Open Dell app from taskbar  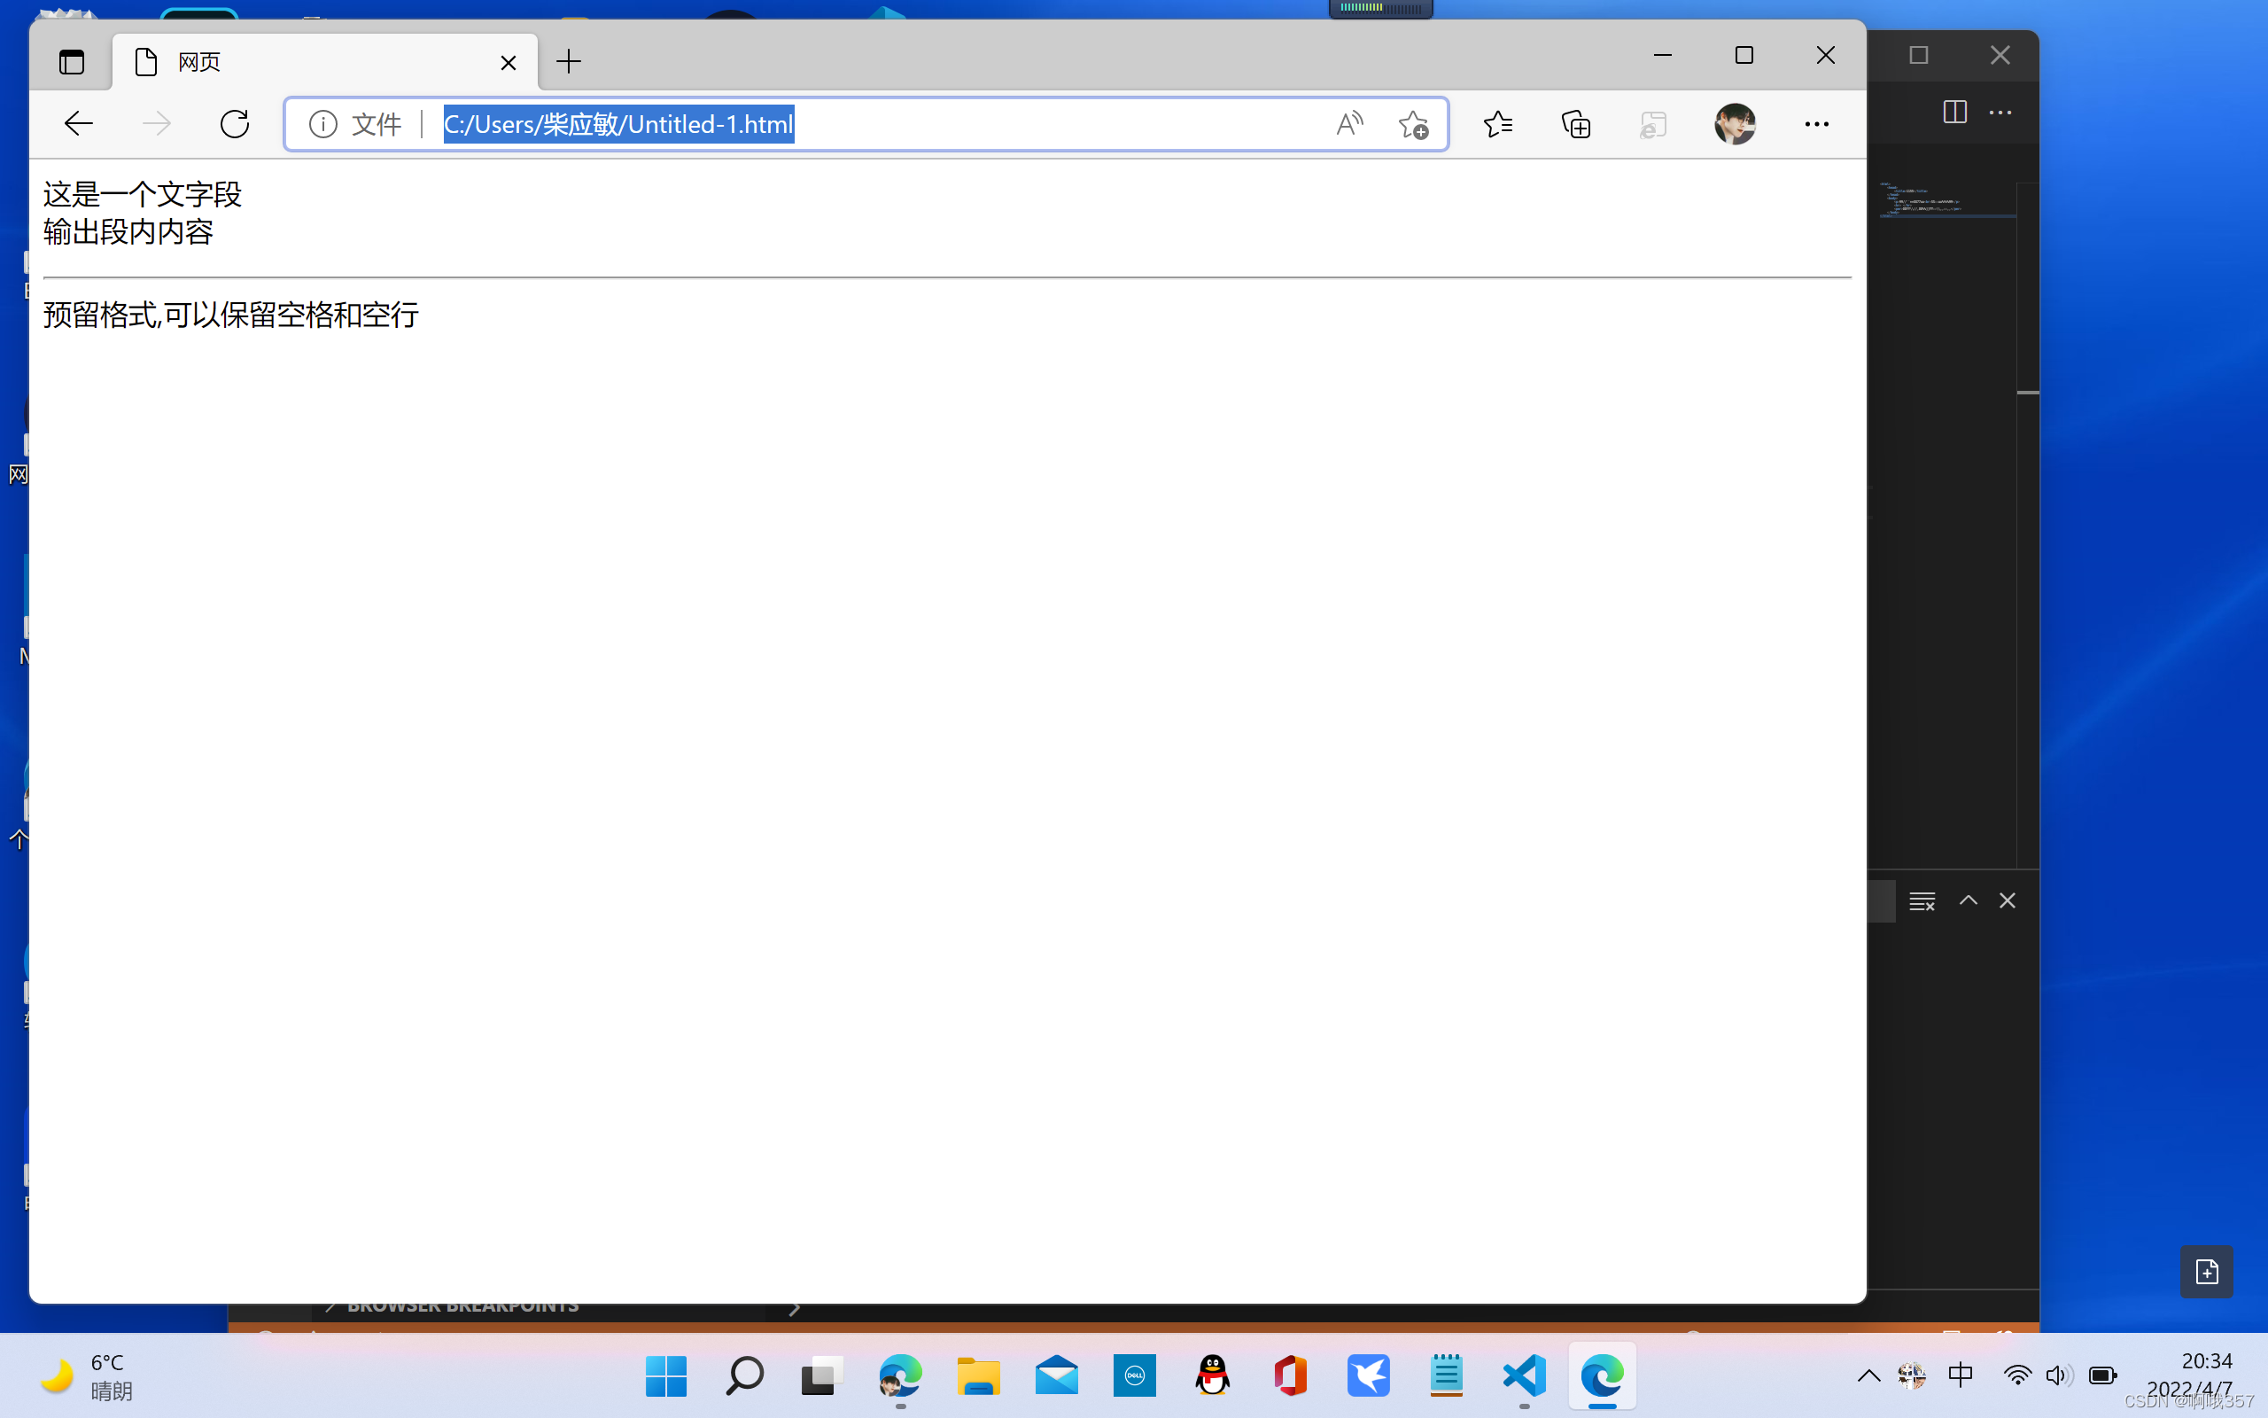pos(1134,1375)
